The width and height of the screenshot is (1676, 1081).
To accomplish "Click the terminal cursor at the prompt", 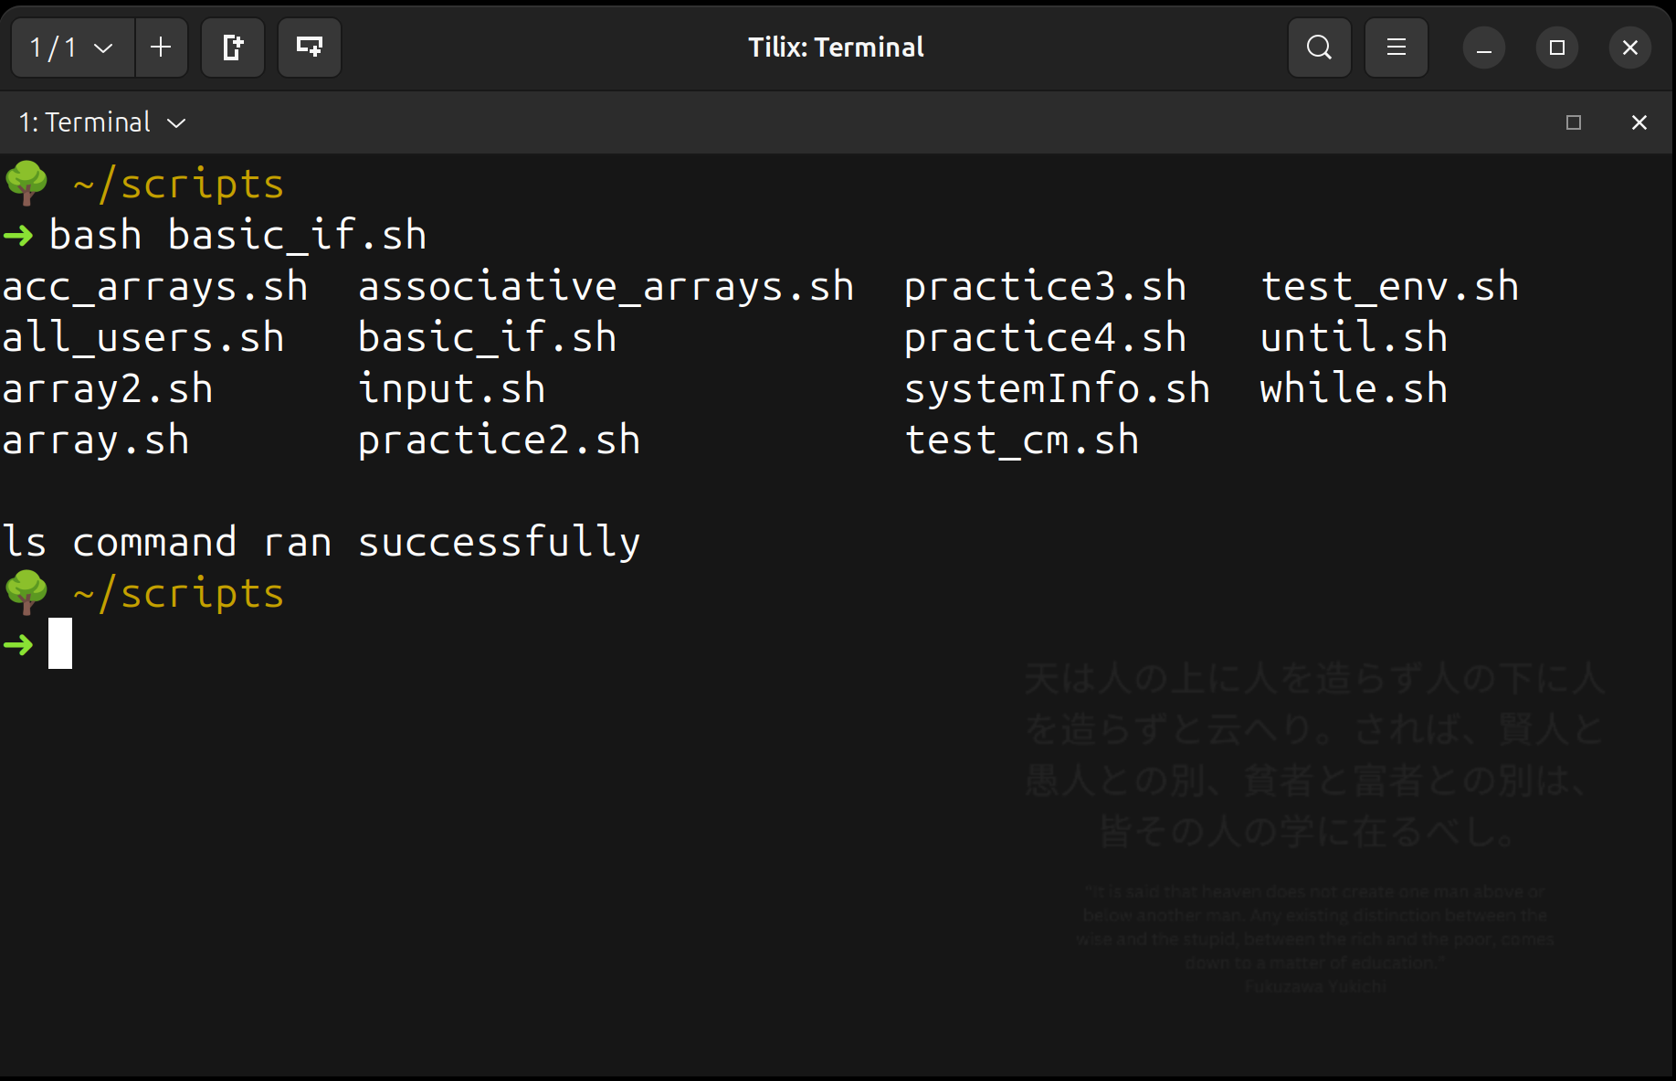I will [x=60, y=643].
